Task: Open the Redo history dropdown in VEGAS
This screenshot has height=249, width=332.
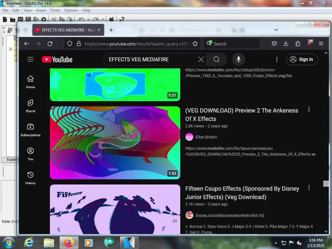Action: [x=103, y=19]
